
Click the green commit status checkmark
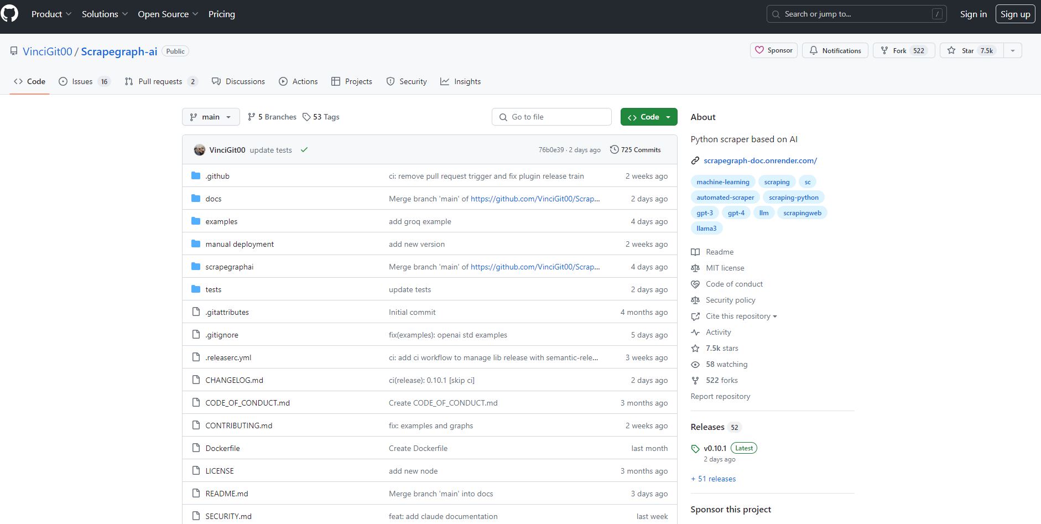pos(304,150)
